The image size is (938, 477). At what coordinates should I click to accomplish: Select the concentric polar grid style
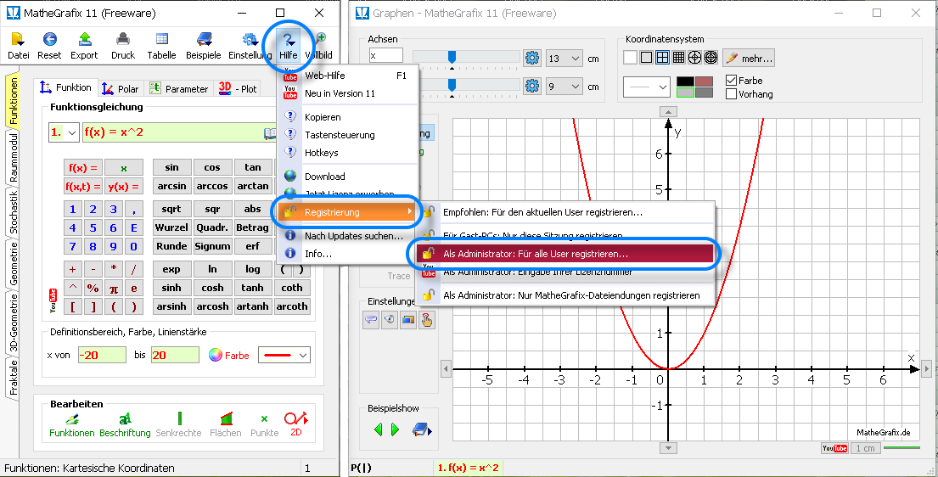(x=711, y=58)
